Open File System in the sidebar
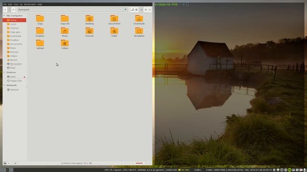The image size is (307, 172). coord(14,64)
